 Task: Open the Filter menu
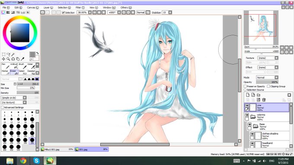80,7
